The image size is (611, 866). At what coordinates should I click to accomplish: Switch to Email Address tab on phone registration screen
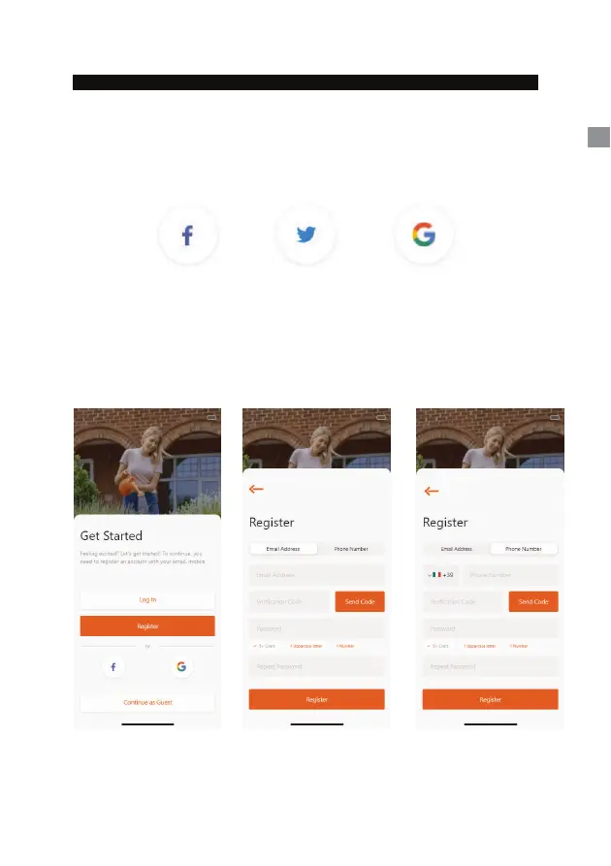pos(457,549)
